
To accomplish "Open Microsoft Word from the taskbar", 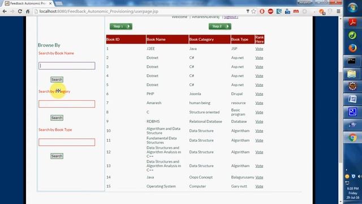I will tap(352, 99).
